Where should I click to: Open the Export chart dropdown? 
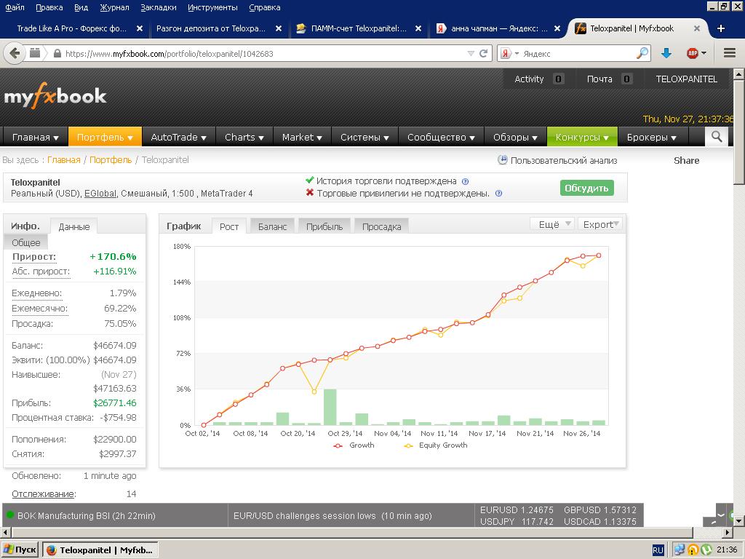pyautogui.click(x=600, y=224)
